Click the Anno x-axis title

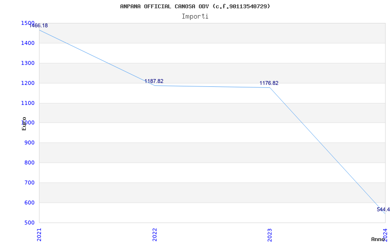coord(378,239)
